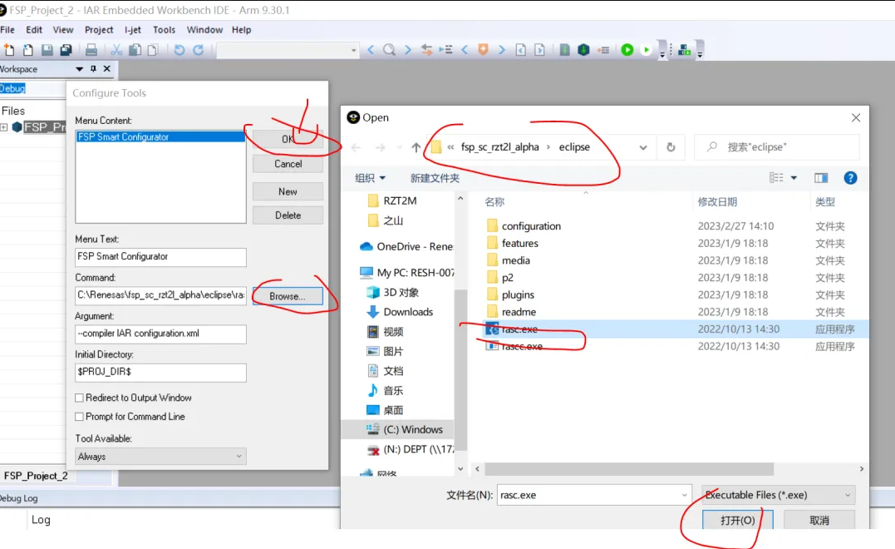The image size is (895, 549).
Task: Click the Cut scissors icon
Action: 117,51
